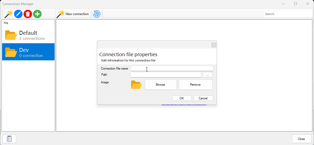Close the properties dialog with the x button
The height and width of the screenshot is (145, 314).
[x=214, y=45]
